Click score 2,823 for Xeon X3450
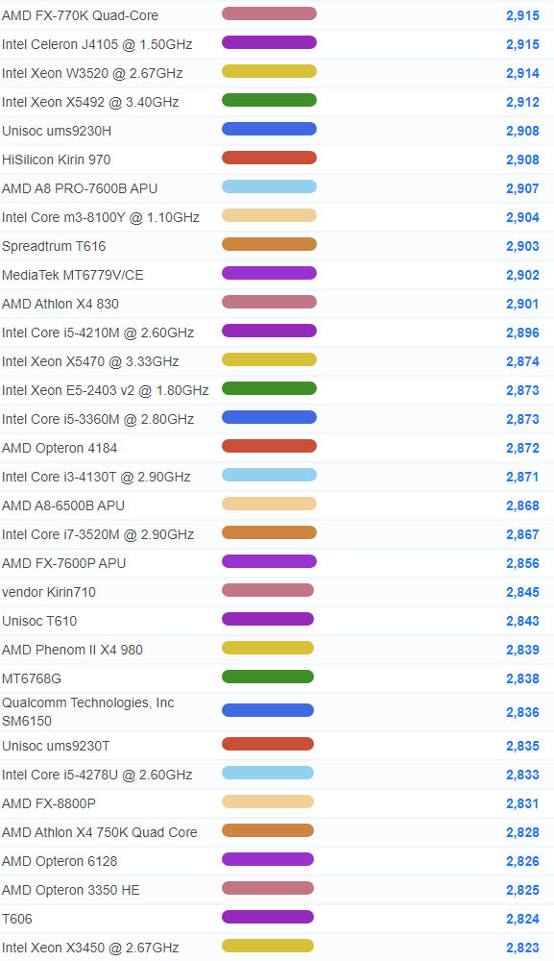 tap(522, 947)
